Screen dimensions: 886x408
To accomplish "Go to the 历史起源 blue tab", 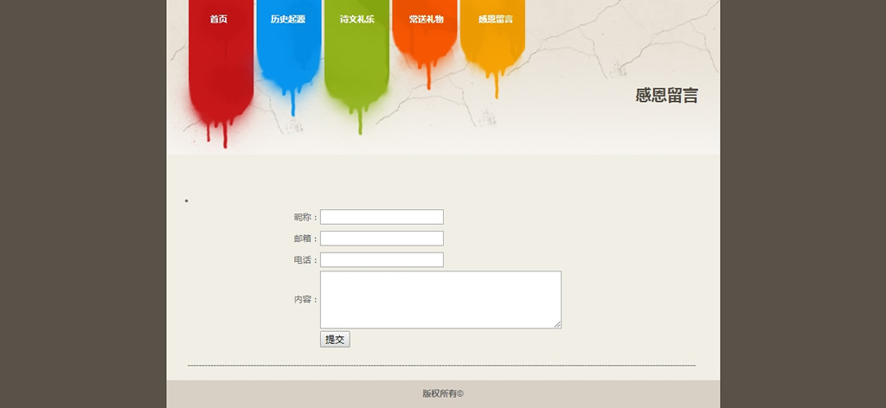I will (287, 19).
